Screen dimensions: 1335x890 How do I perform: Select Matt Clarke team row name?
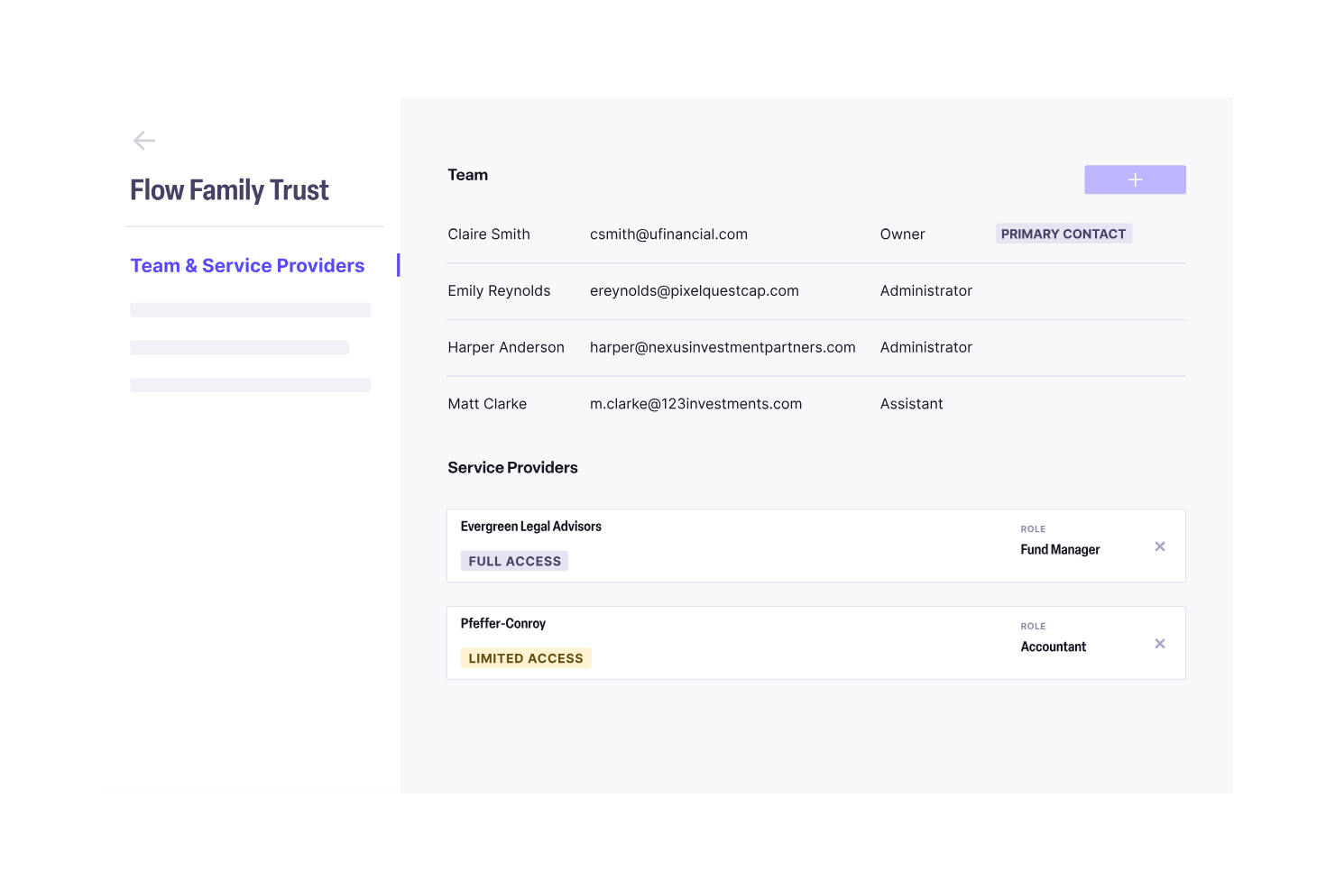click(487, 404)
